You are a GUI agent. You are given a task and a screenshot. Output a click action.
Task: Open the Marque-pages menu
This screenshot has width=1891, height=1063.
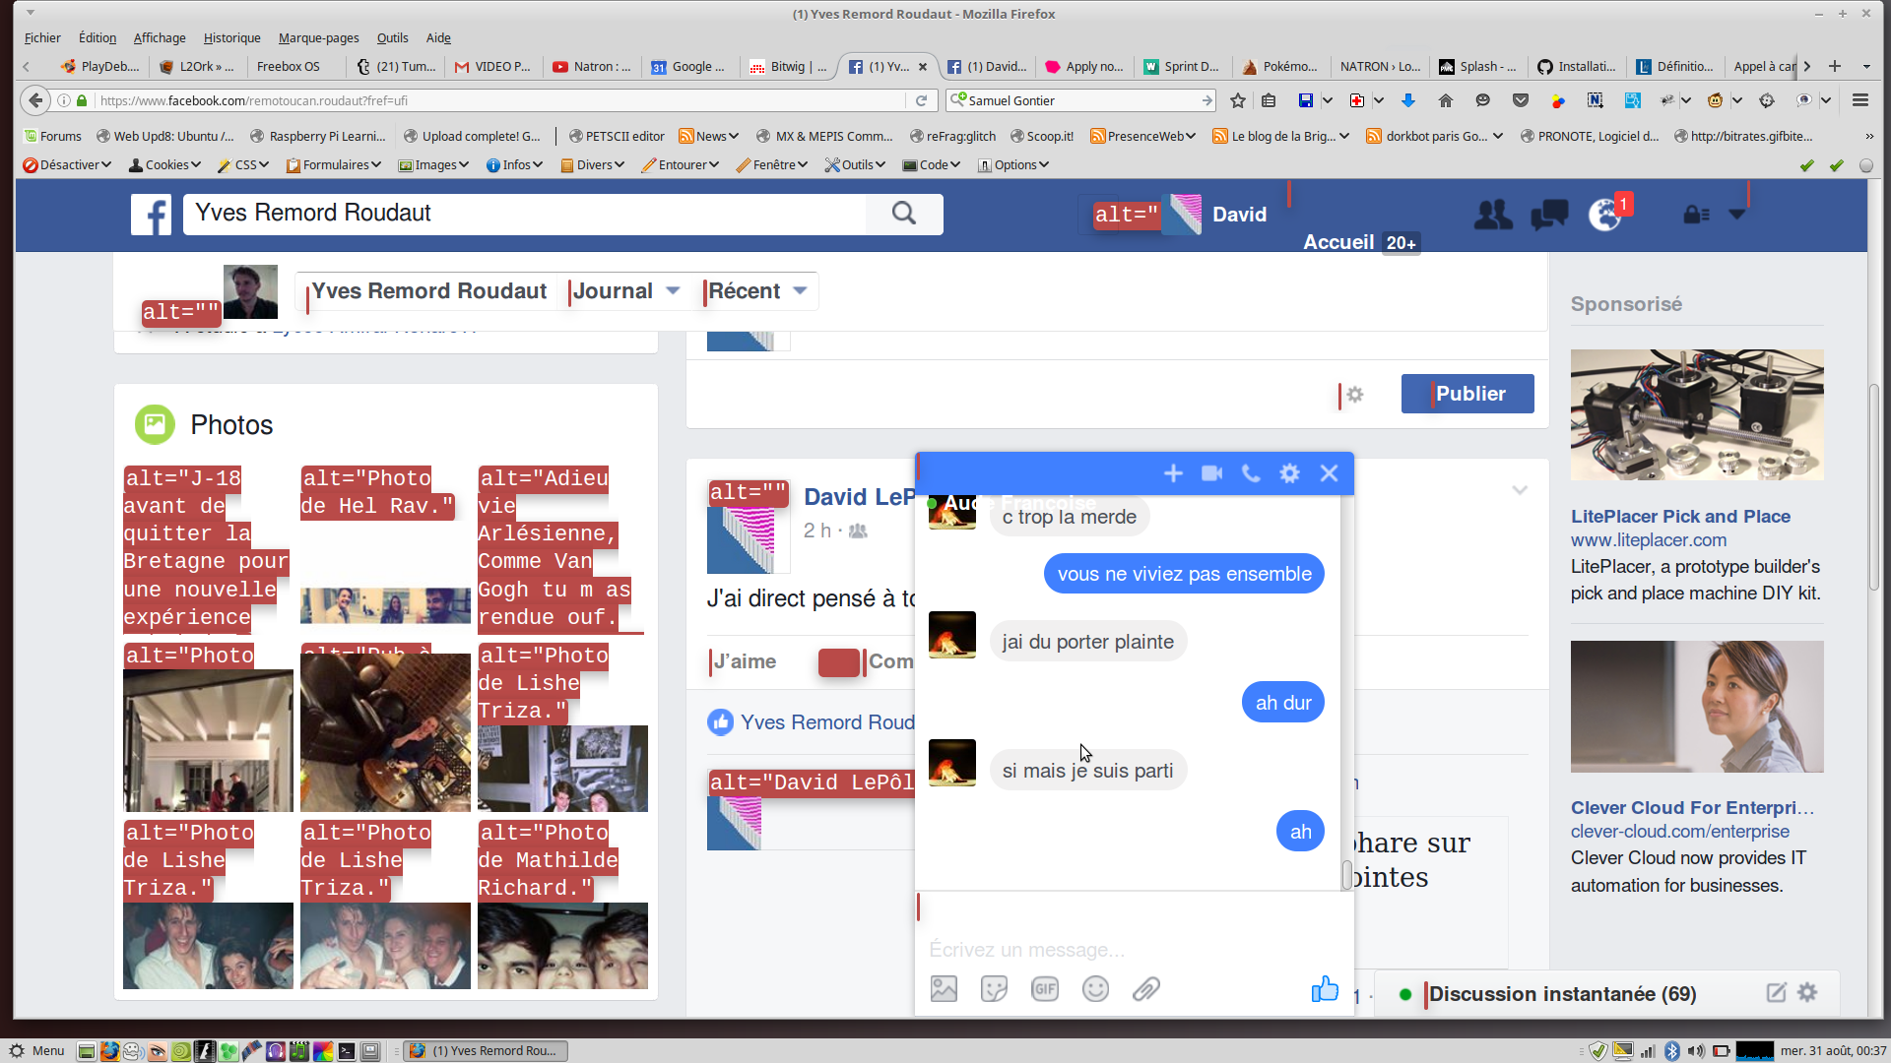coord(318,37)
